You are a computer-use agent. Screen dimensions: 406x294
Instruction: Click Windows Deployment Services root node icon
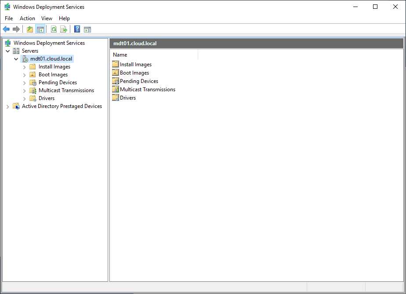click(8, 43)
